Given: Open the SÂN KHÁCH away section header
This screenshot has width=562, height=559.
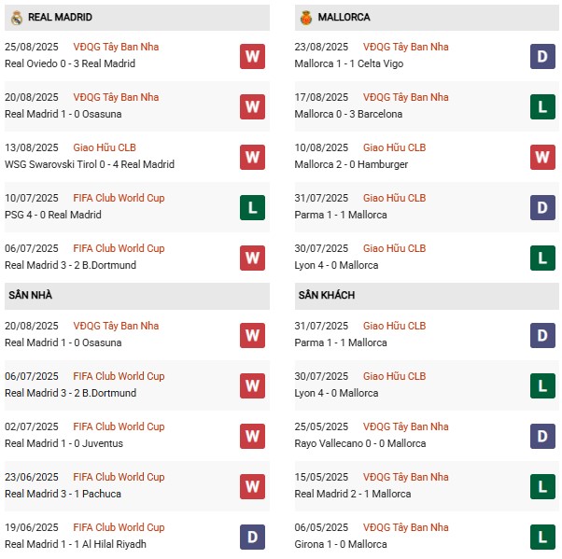Looking at the screenshot, I should pos(328,296).
